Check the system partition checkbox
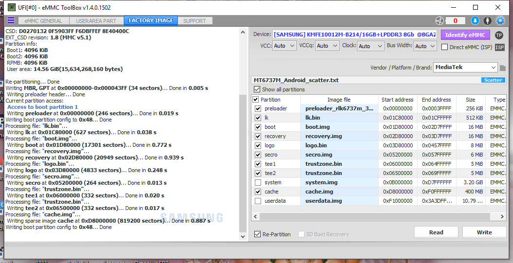The width and height of the screenshot is (513, 263). [258, 182]
